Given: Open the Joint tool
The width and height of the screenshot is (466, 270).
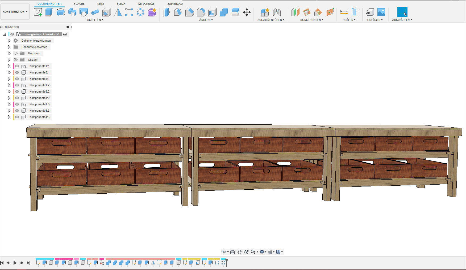Looking at the screenshot, I should click(x=277, y=12).
